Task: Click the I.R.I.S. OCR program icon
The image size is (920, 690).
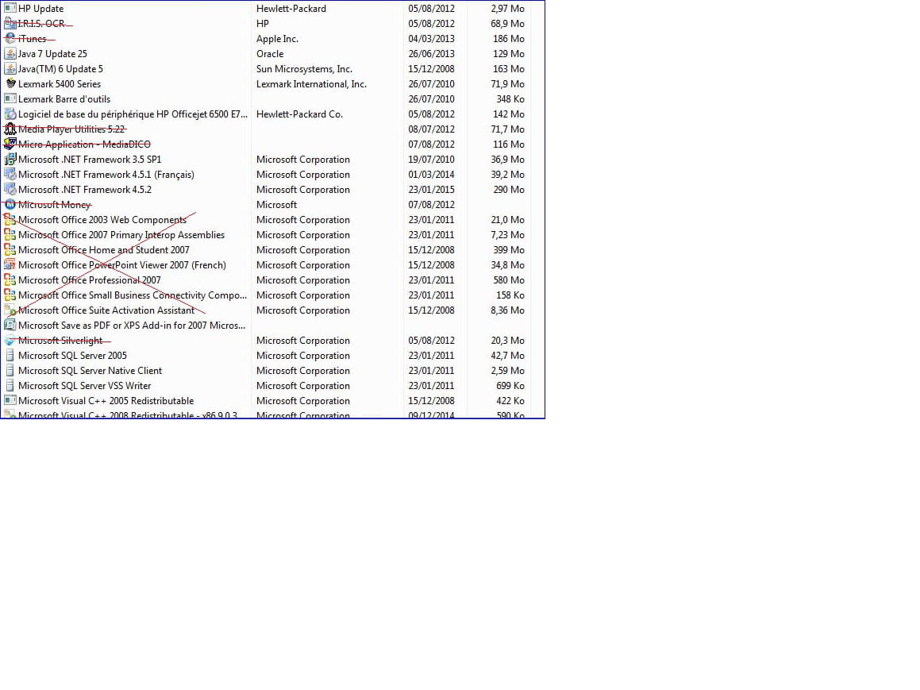Action: click(x=10, y=24)
